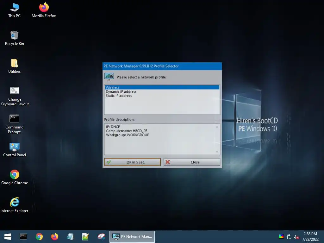The image size is (324, 243).
Task: Click PE Network Manager taskbar button
Action: pos(132,237)
